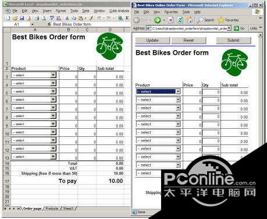267x219 pixels.
Task: Run the Spelling check icon in Excel
Action: pos(52,18)
